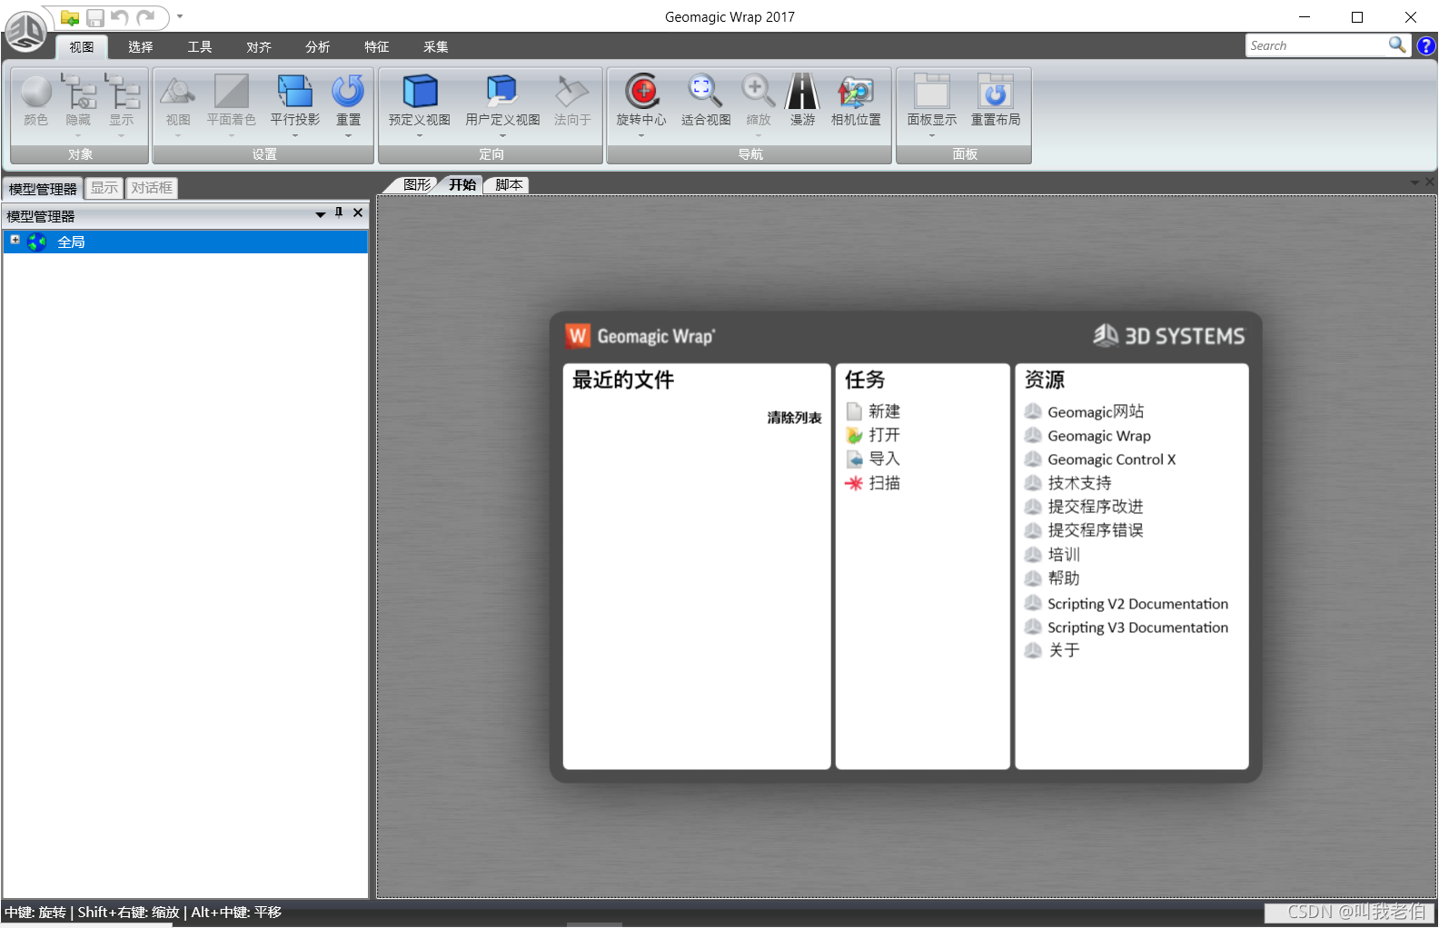The height and width of the screenshot is (928, 1439).
Task: Click the 颜色 (color) sphere icon
Action: tap(36, 92)
